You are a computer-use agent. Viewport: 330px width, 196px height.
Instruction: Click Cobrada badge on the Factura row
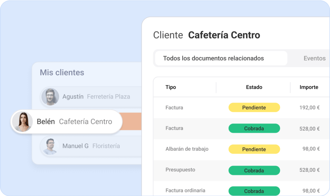(x=254, y=128)
